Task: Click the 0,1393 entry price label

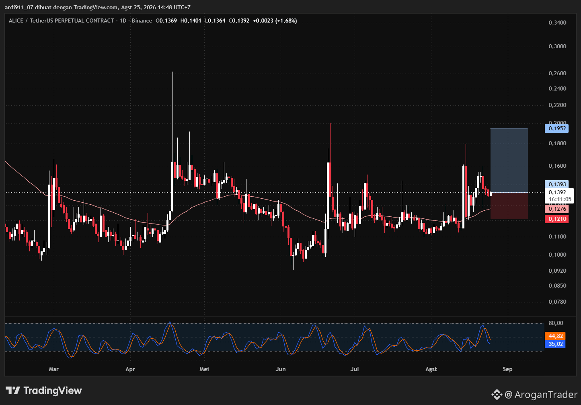Action: click(557, 184)
